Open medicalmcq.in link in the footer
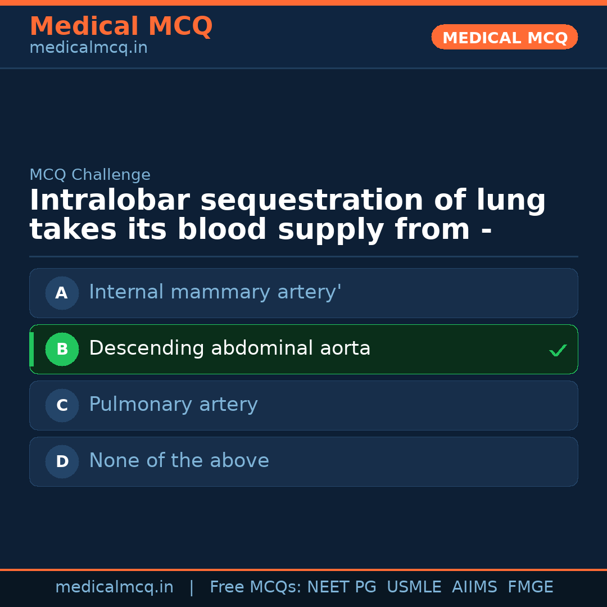The image size is (607, 607). pos(114,587)
